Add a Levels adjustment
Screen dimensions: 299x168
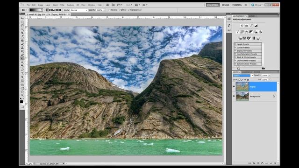pos(247,26)
